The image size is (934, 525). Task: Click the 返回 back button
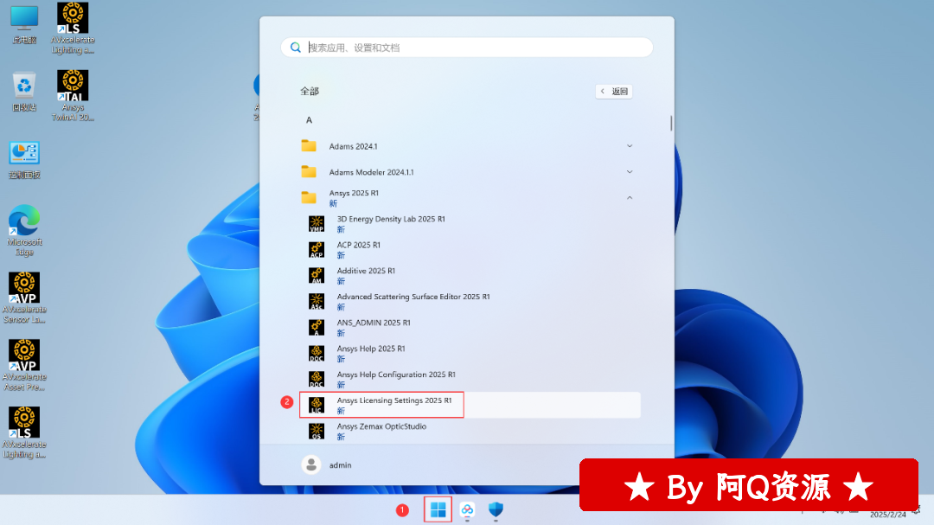[x=614, y=91]
